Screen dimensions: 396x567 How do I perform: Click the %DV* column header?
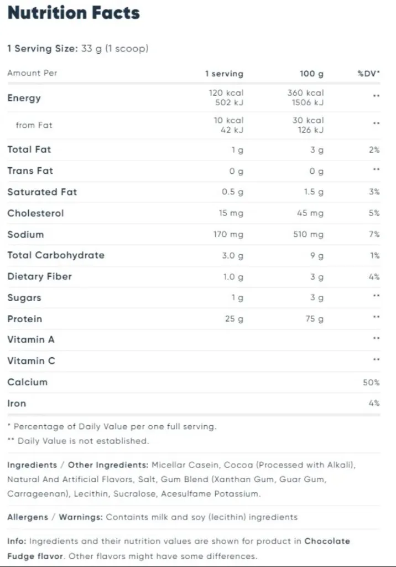368,74
